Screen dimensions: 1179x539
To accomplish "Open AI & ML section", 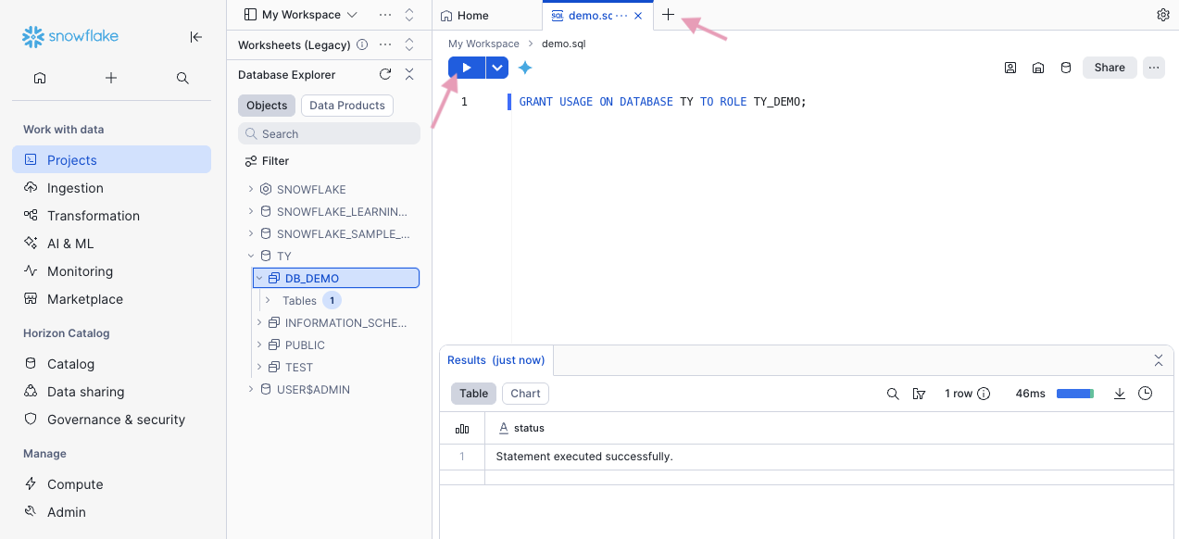I will [x=111, y=244].
